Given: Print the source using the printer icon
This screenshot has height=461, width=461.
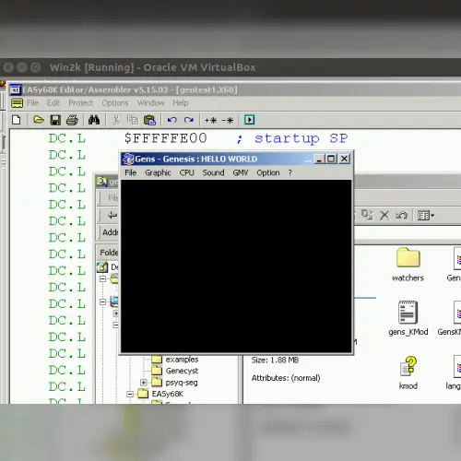Looking at the screenshot, I should point(72,120).
